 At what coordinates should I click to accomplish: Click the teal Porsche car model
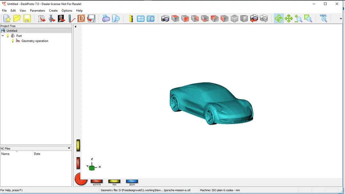pyautogui.click(x=211, y=104)
